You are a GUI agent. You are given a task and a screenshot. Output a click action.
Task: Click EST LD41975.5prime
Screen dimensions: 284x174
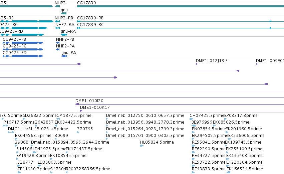(x=49, y=149)
